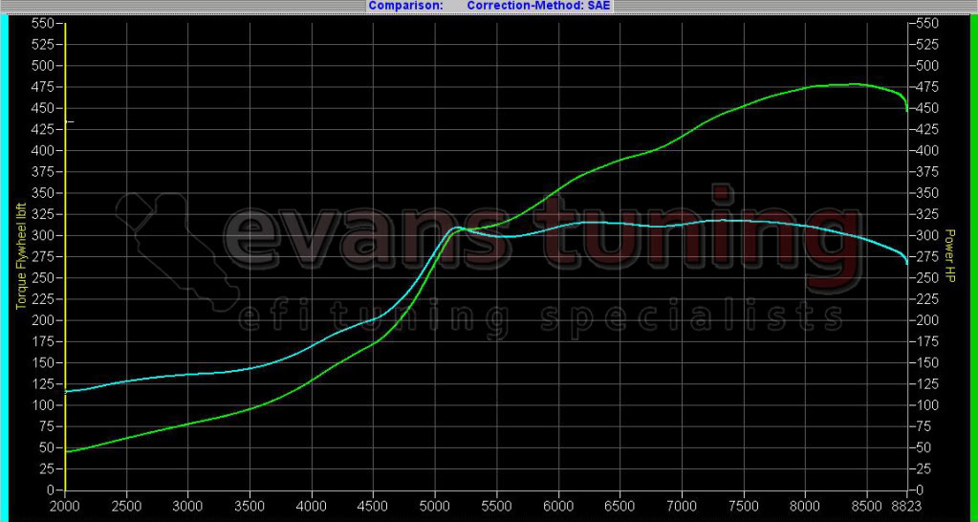The height and width of the screenshot is (522, 978).
Task: Click the 475 value on the Power HP axis
Action: (928, 87)
